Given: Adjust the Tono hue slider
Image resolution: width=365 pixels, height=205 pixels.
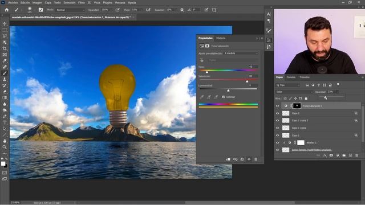Looking at the screenshot, I should click(207, 72).
